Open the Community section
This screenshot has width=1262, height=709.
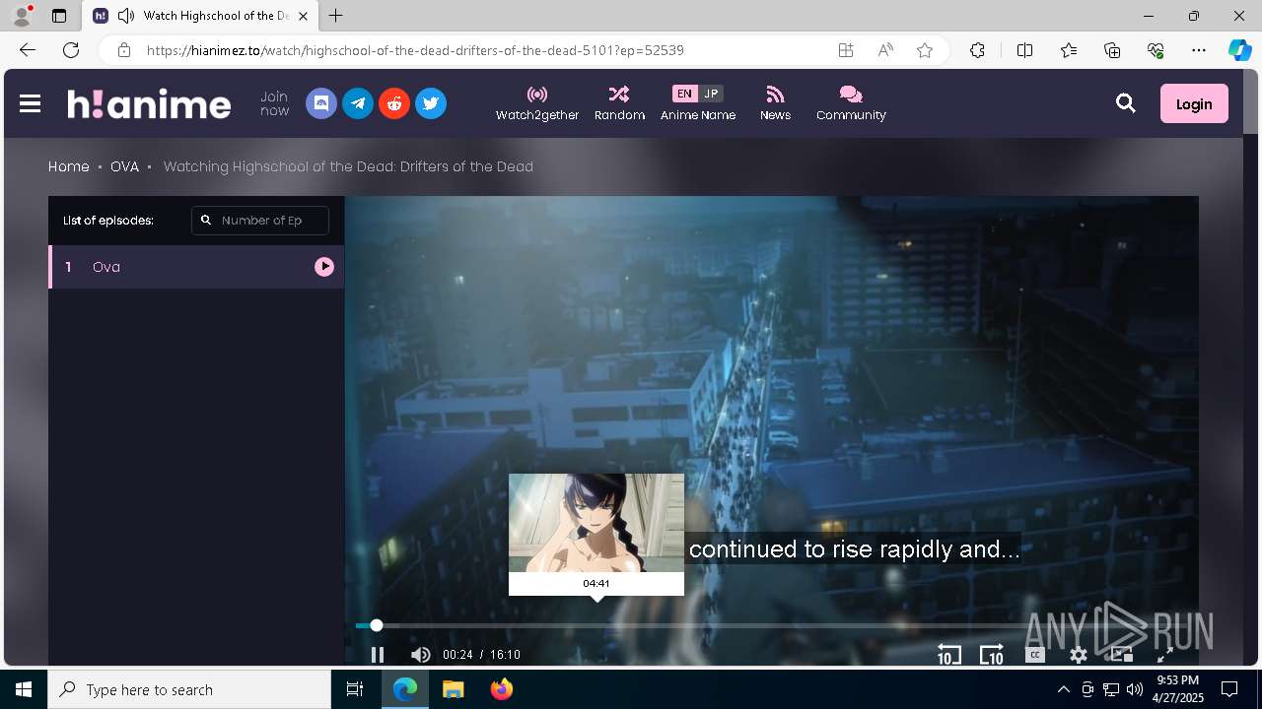click(851, 103)
